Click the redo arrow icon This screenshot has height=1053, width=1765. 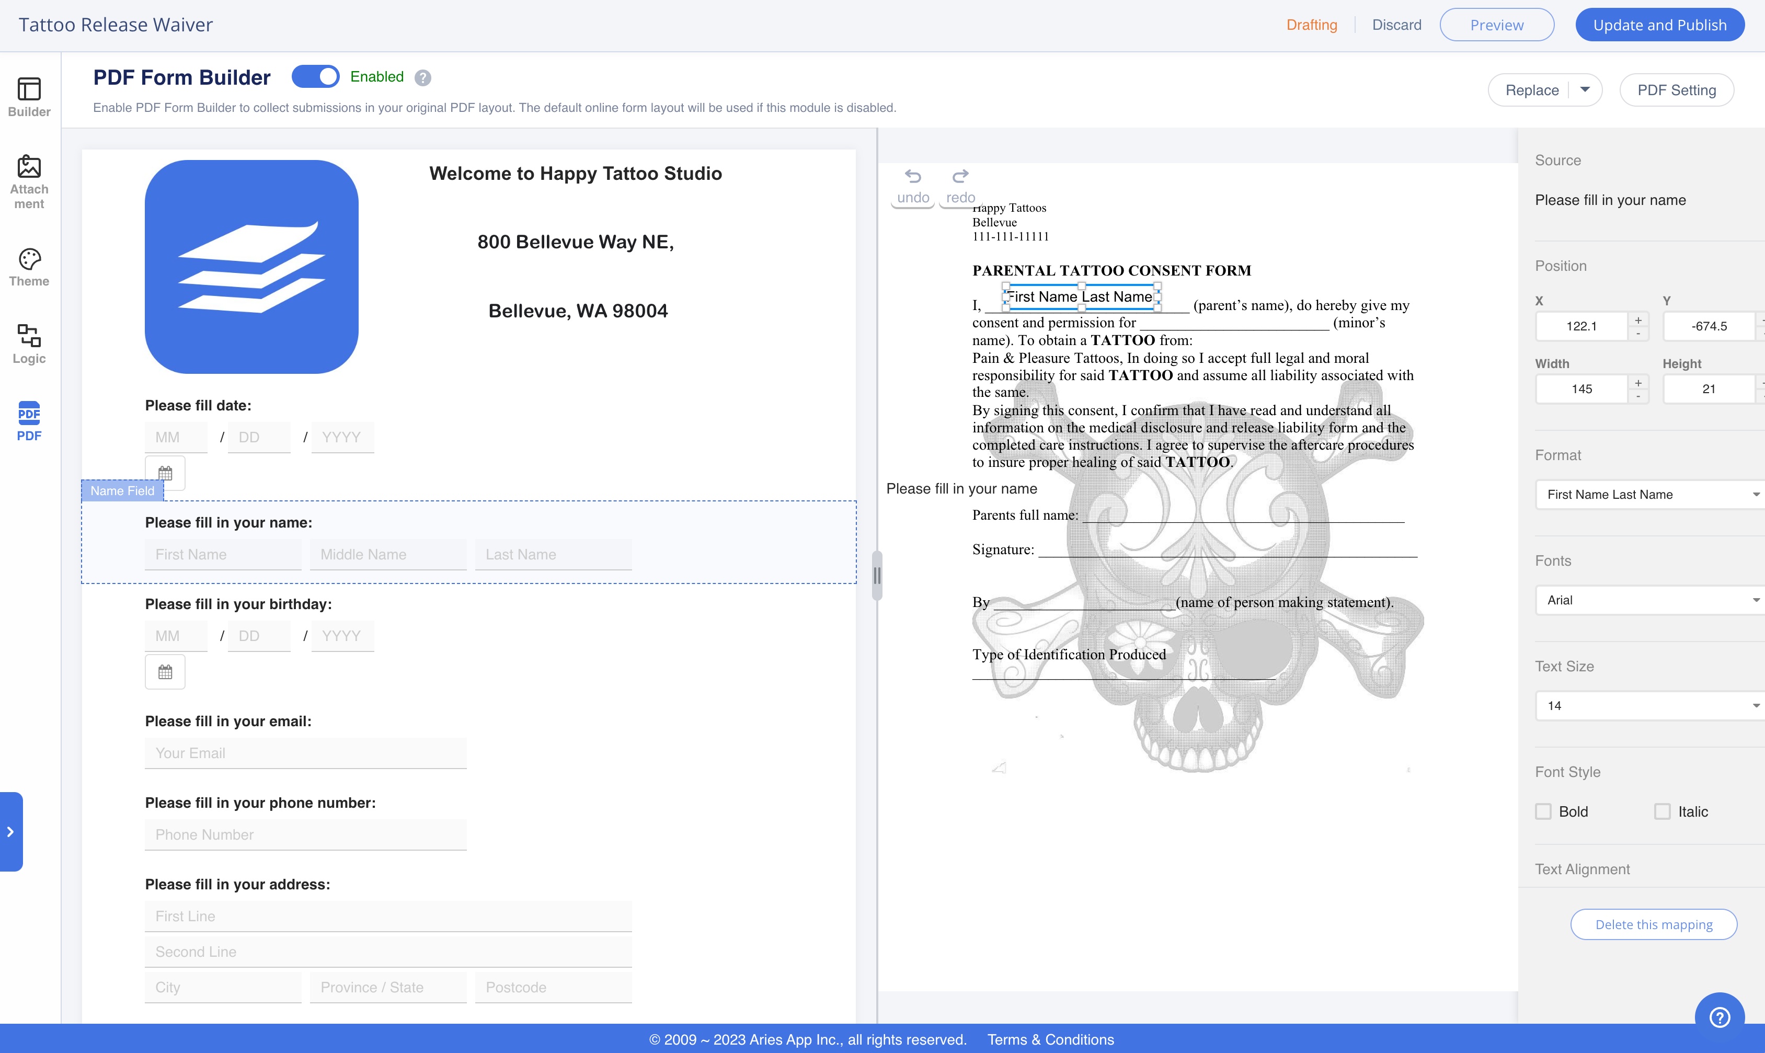pos(960,177)
